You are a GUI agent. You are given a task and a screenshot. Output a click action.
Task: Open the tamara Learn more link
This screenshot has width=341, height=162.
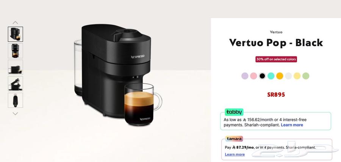(235, 154)
